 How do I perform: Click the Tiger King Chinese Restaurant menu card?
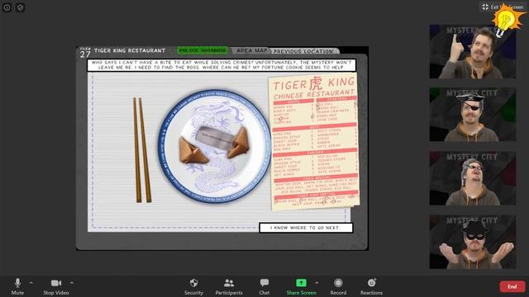coord(314,142)
